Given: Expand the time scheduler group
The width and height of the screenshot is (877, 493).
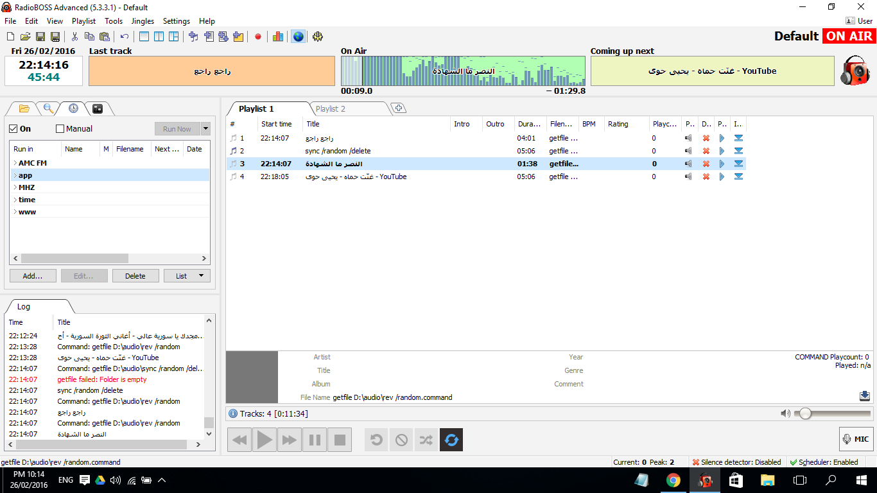Looking at the screenshot, I should click(15, 200).
